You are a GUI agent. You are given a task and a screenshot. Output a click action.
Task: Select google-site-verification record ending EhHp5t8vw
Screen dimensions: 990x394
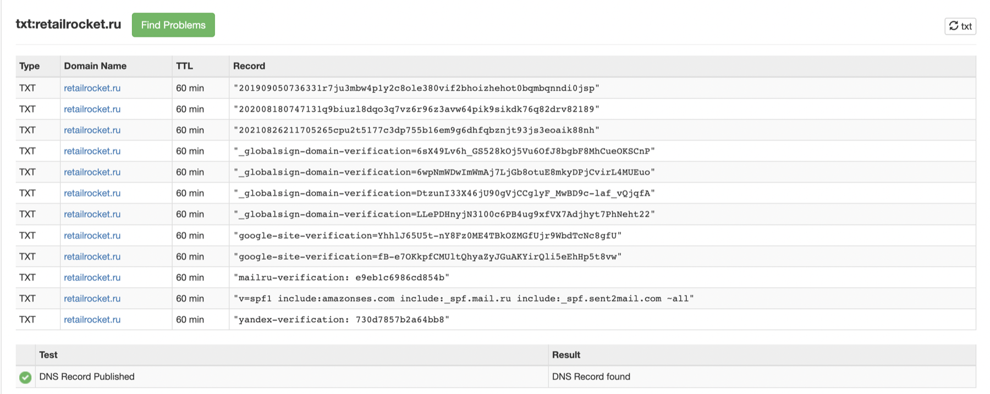(x=427, y=256)
